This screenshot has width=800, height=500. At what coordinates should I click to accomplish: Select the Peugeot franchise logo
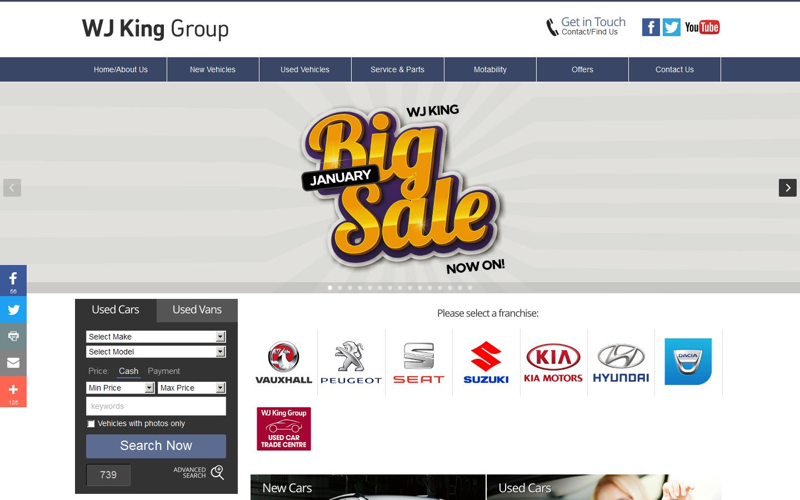coord(351,361)
